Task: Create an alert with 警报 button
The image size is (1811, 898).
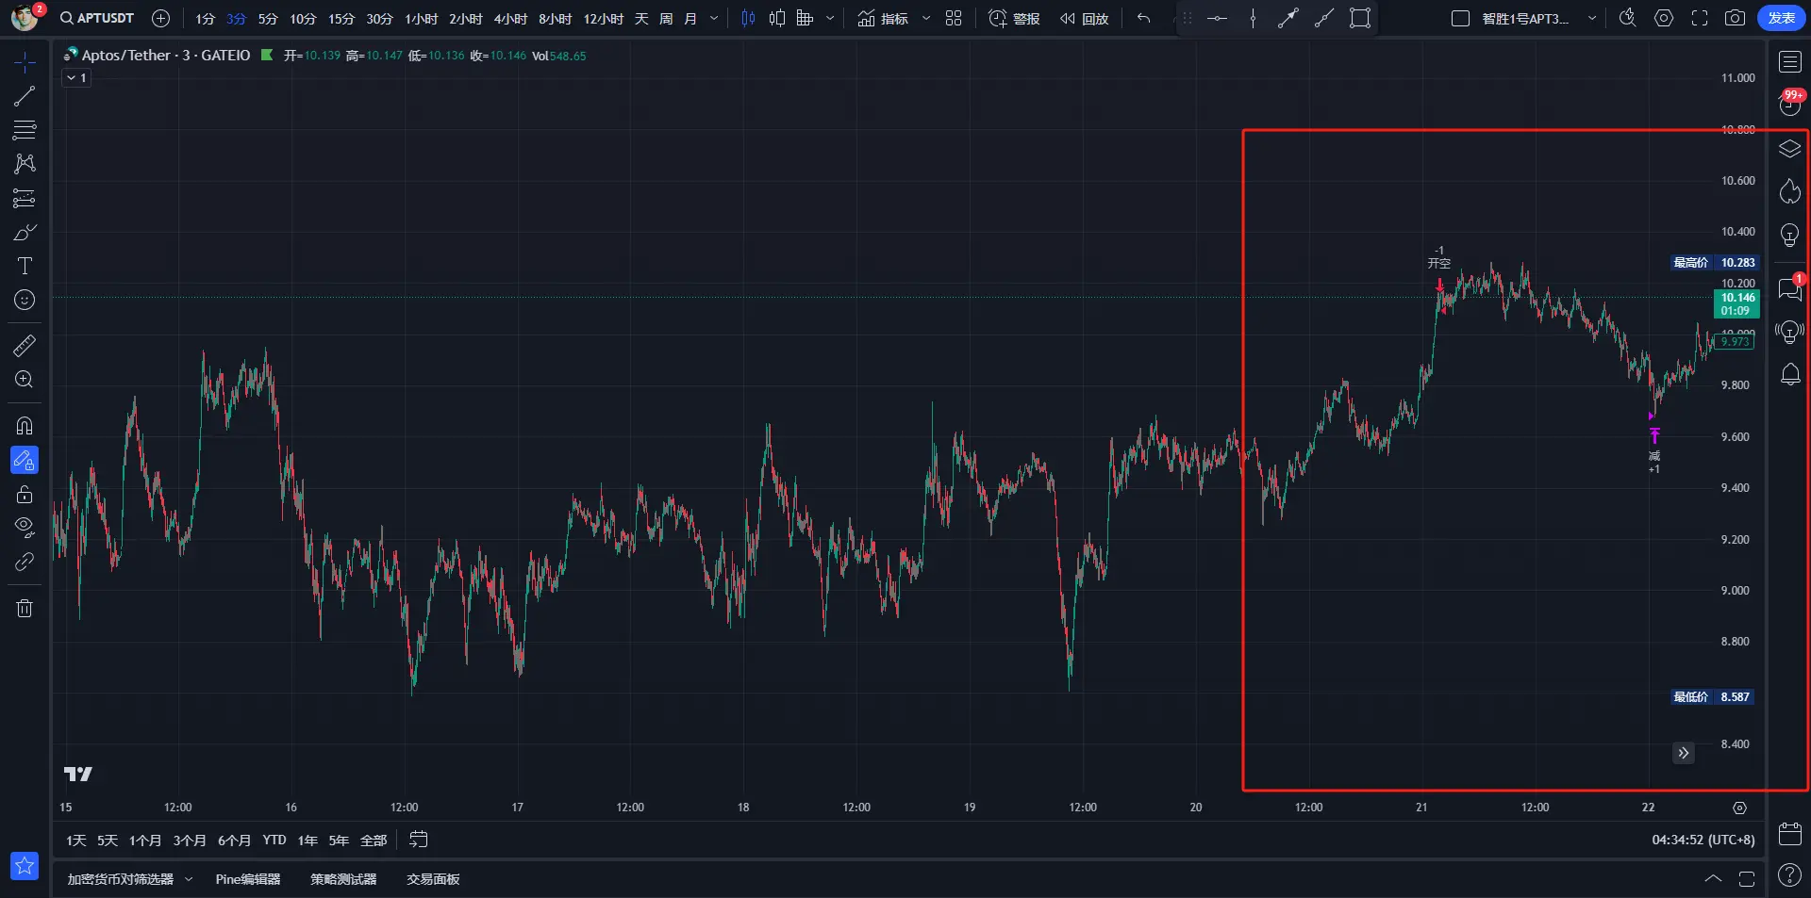Action: click(1014, 19)
